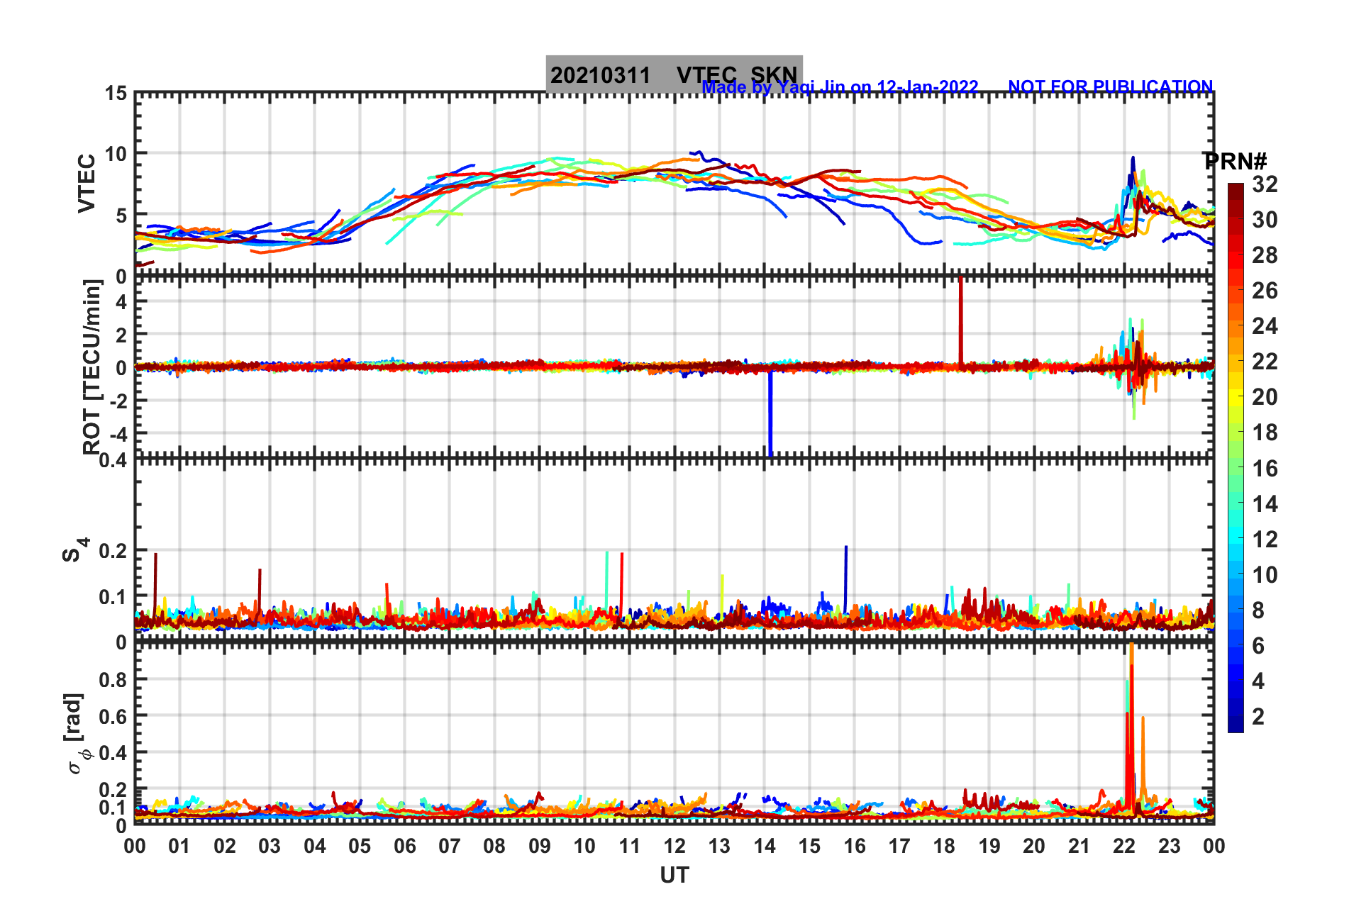Screen dimensions: 1349x916
Task: Select the "UT" x-axis label
Action: (x=674, y=876)
